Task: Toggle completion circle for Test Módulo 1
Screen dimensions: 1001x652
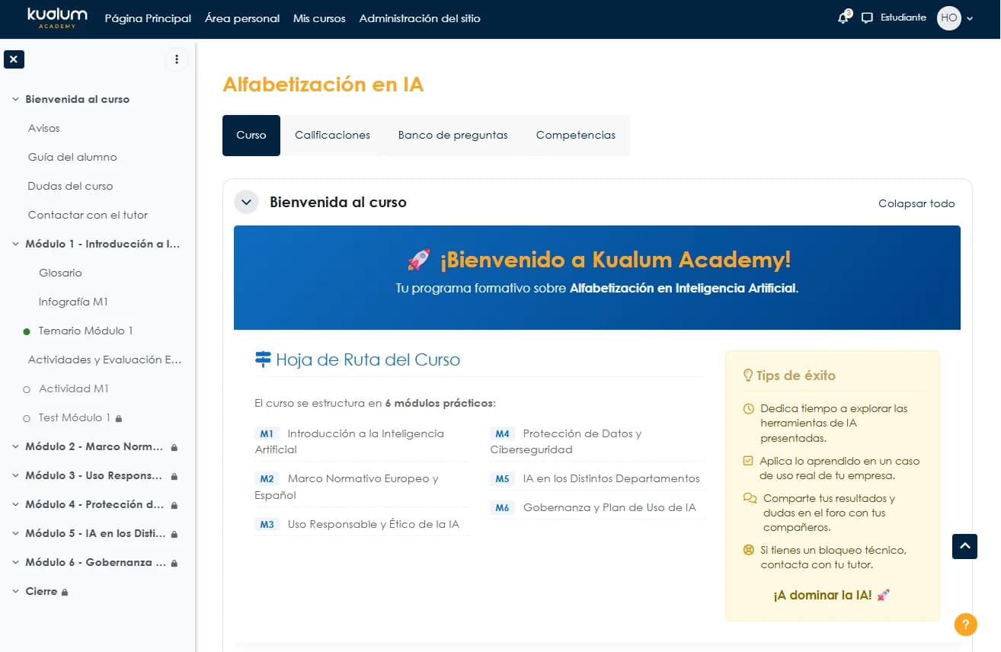Action: (x=27, y=418)
